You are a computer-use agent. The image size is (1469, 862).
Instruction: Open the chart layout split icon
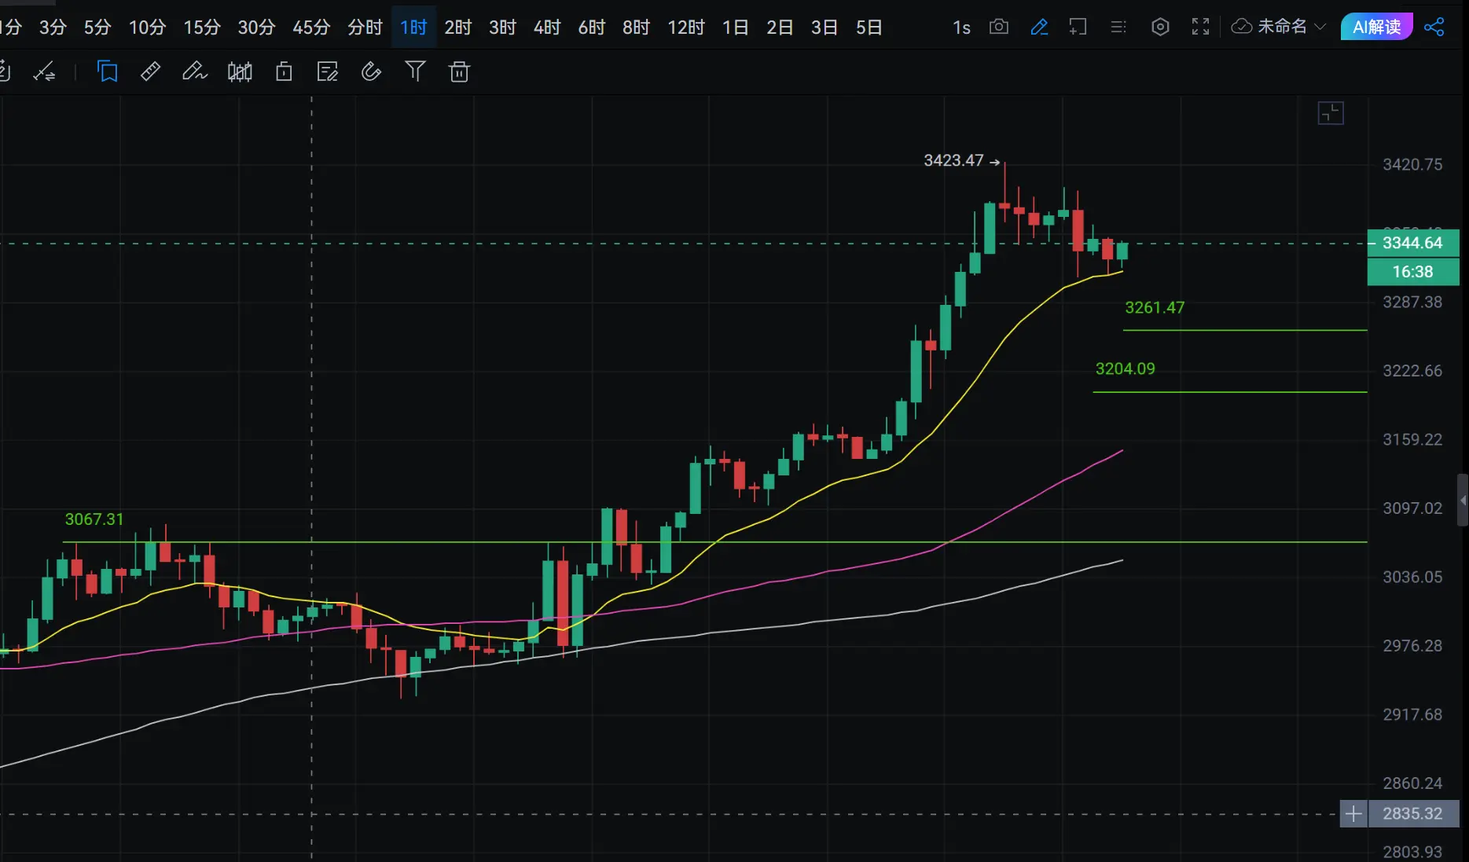point(1078,27)
